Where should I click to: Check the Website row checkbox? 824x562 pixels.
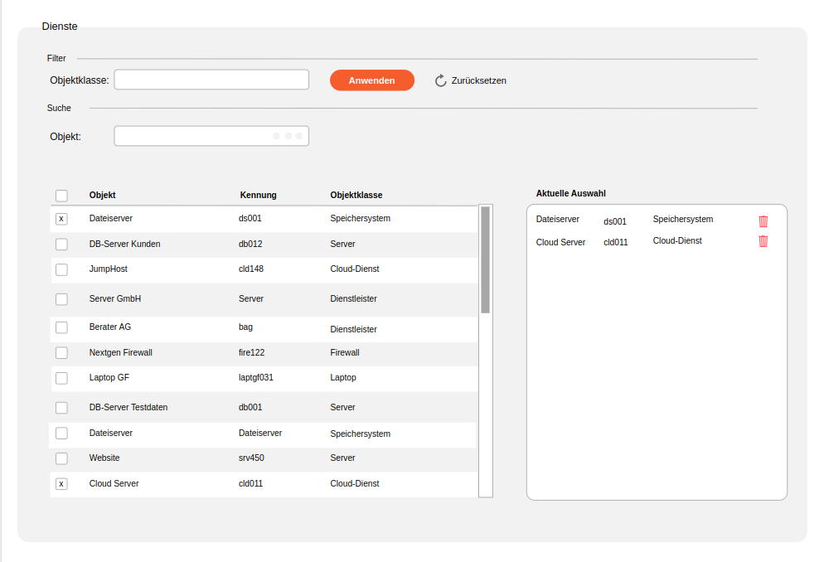tap(61, 458)
